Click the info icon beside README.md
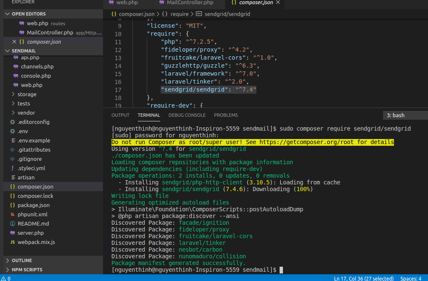428x281 pixels. coord(13,224)
